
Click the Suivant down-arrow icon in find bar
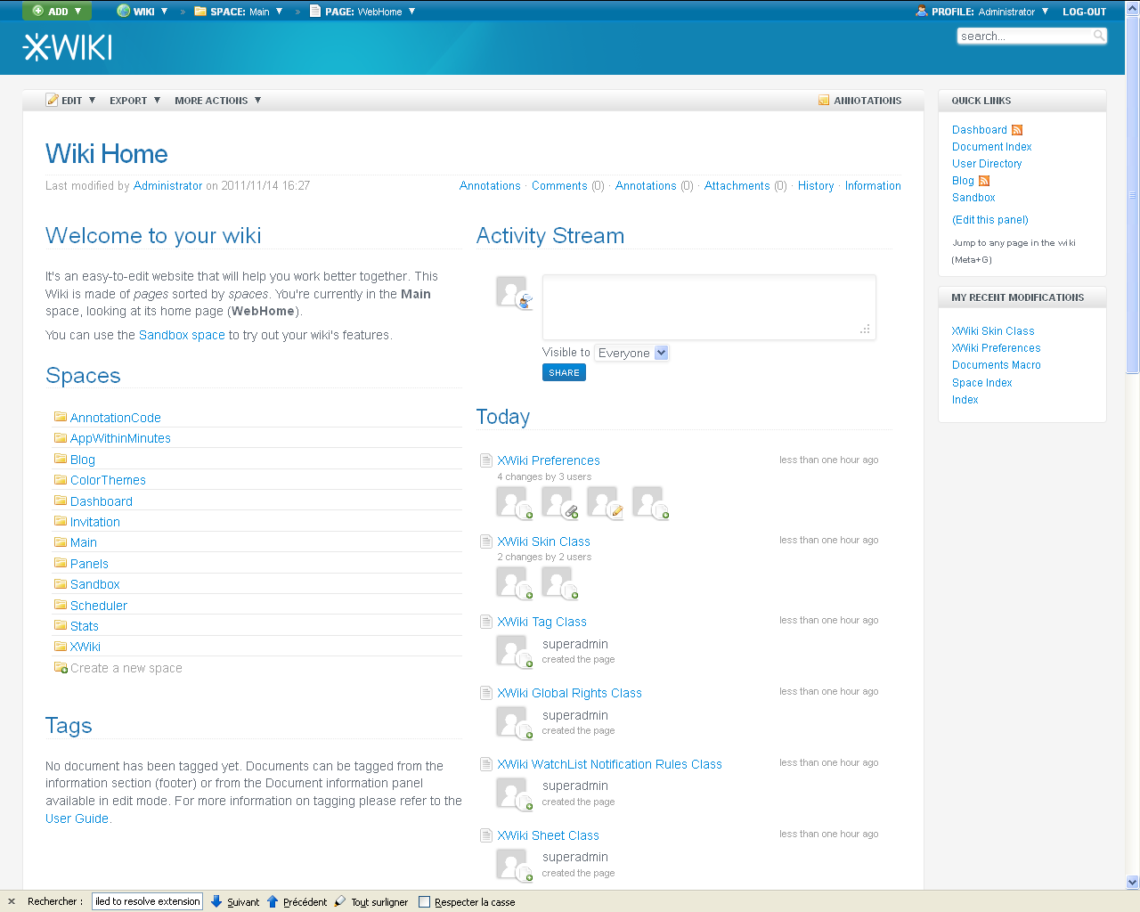click(x=216, y=901)
